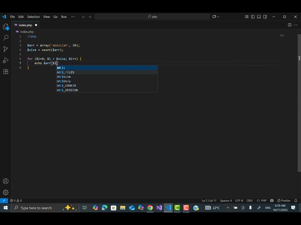Click the editor minimap
This screenshot has height=225, width=301.
tap(282, 36)
